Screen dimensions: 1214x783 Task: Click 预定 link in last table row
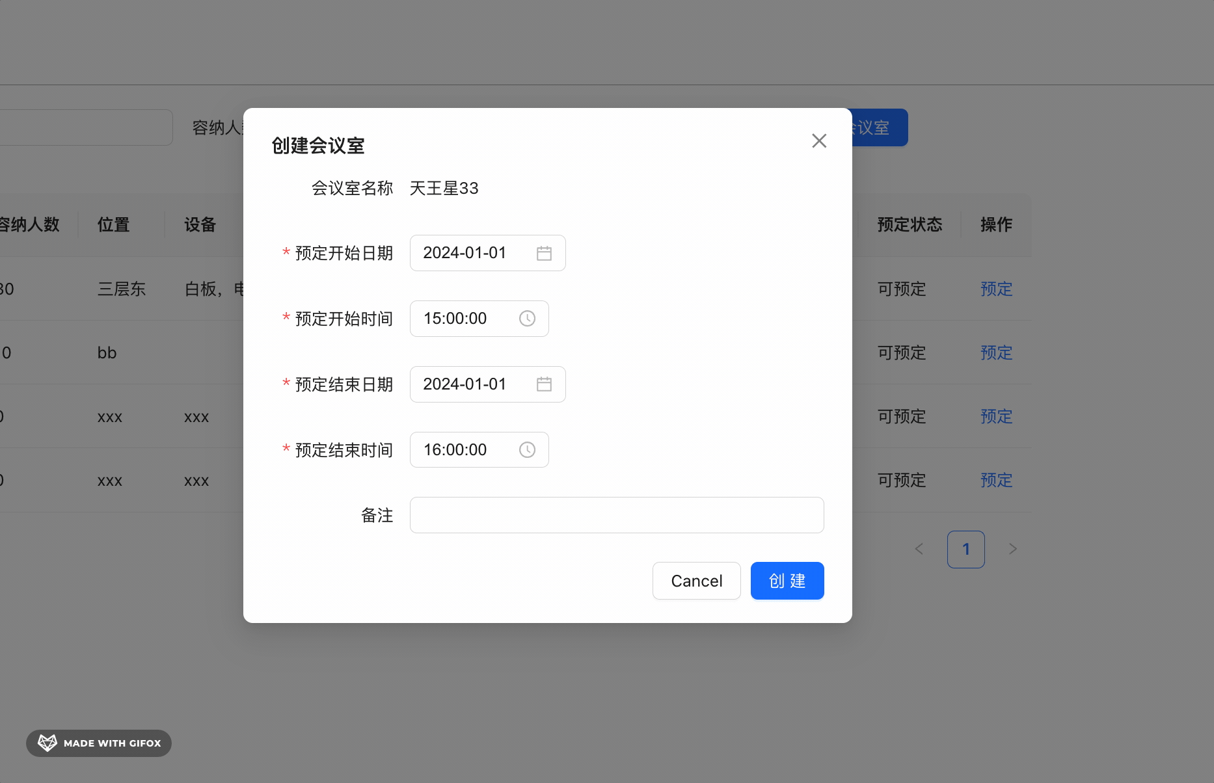(x=996, y=481)
